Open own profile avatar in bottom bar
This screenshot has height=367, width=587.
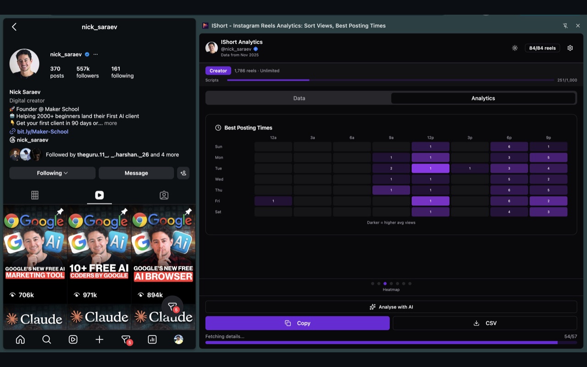(x=179, y=339)
